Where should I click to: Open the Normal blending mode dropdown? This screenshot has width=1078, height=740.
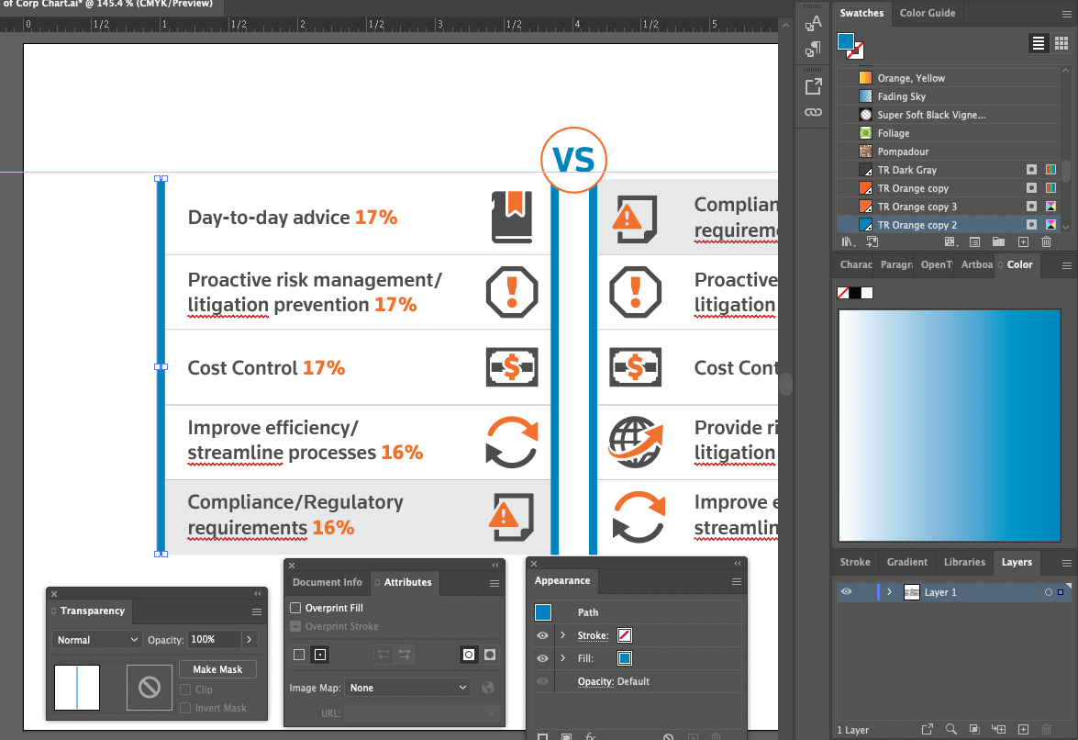click(x=95, y=639)
